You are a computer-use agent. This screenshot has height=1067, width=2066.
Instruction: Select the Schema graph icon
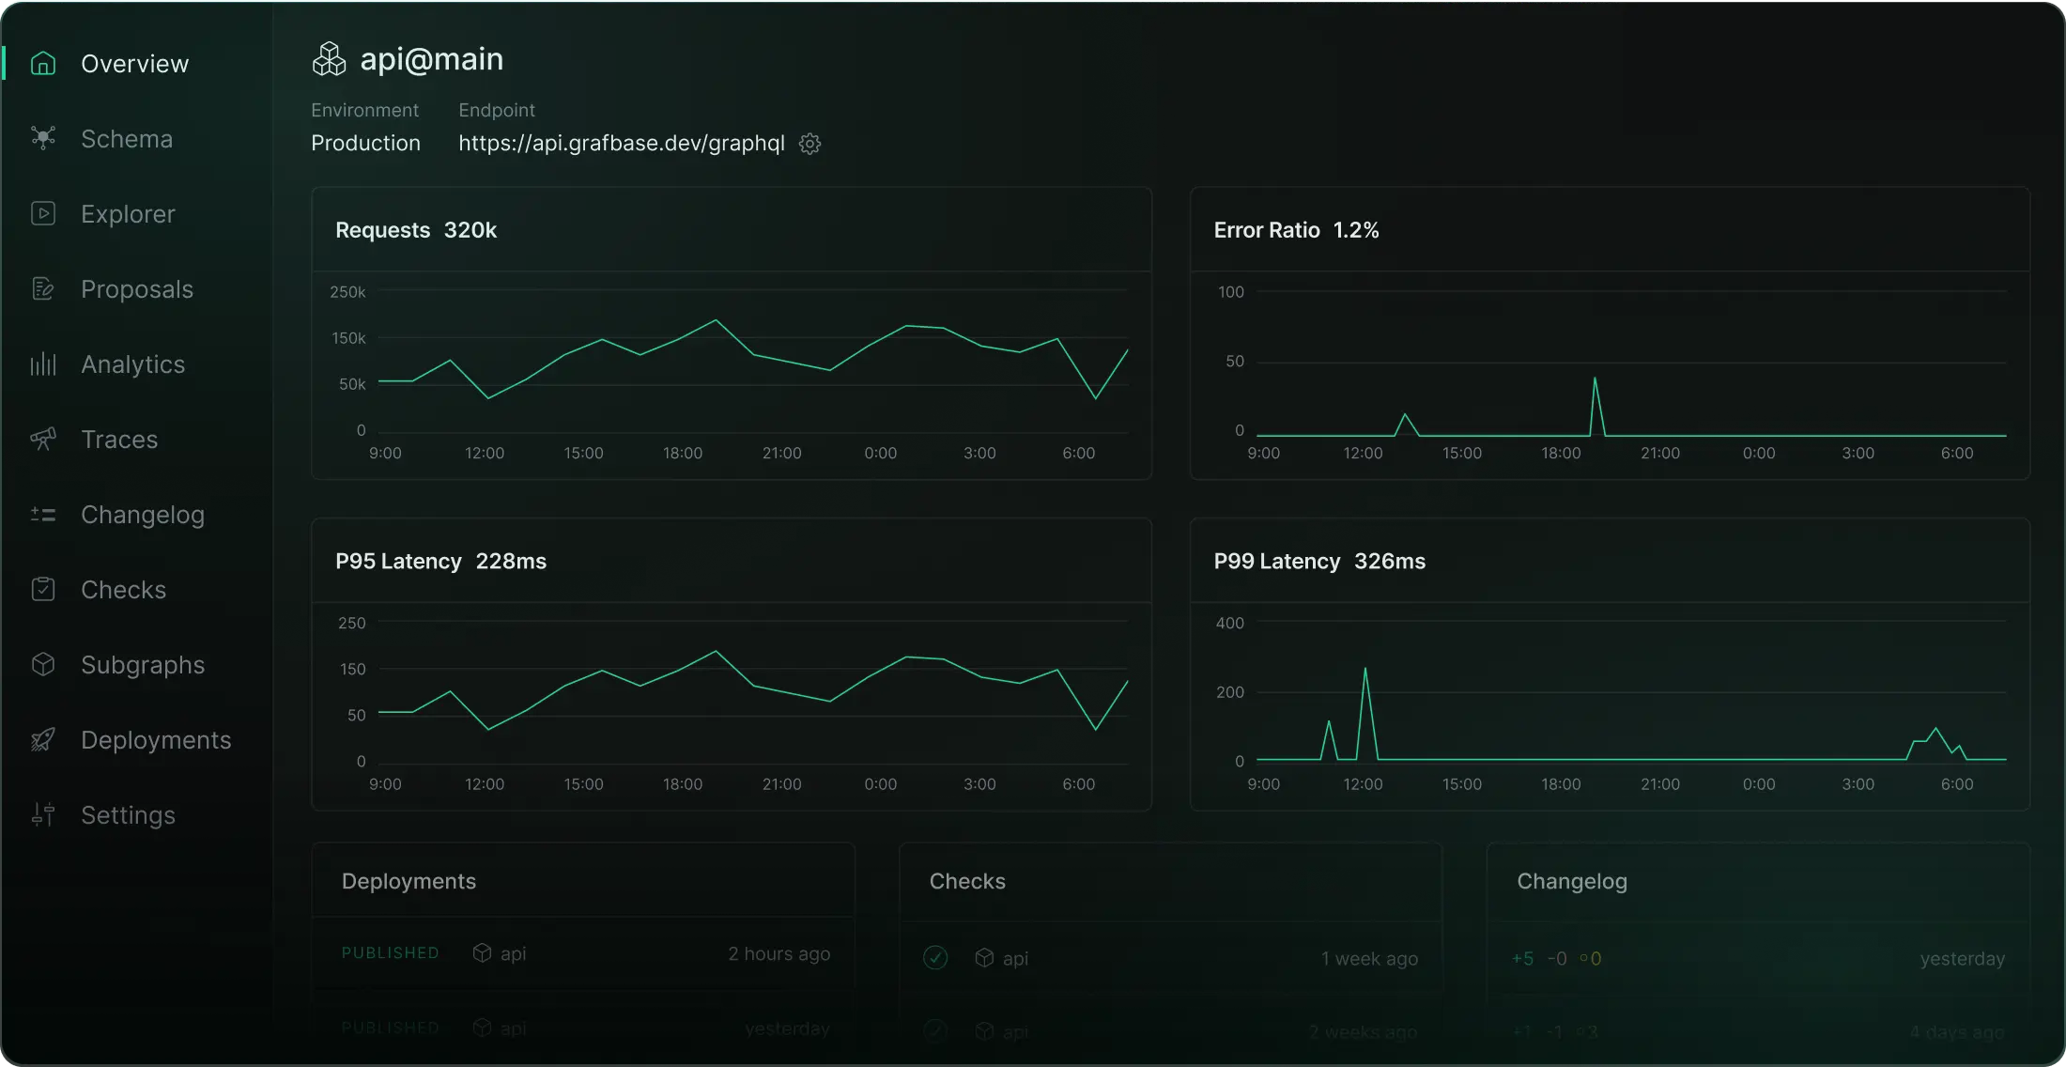(x=43, y=138)
